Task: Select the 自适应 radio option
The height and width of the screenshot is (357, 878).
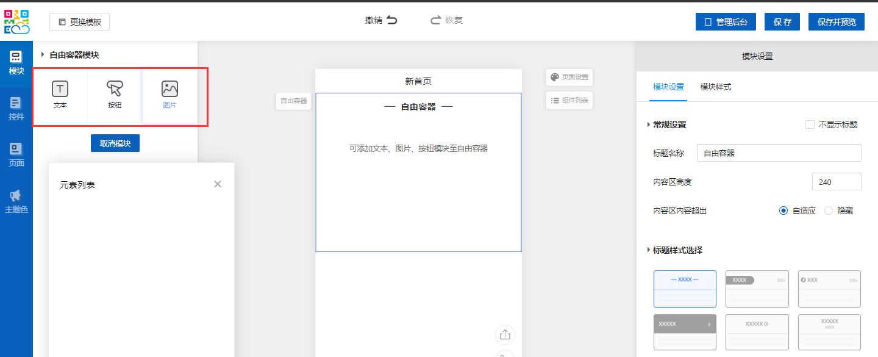Action: (x=783, y=211)
